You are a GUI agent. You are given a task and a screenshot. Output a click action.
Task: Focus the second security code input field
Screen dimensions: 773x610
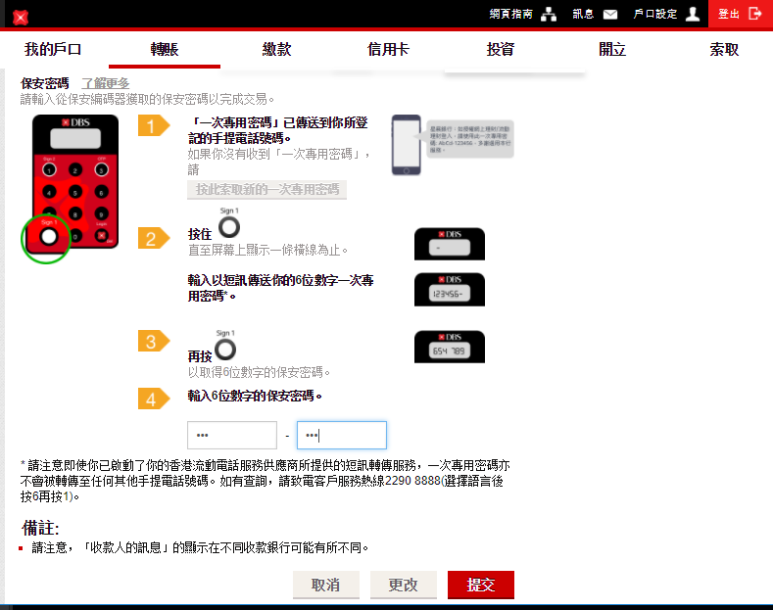(x=341, y=435)
